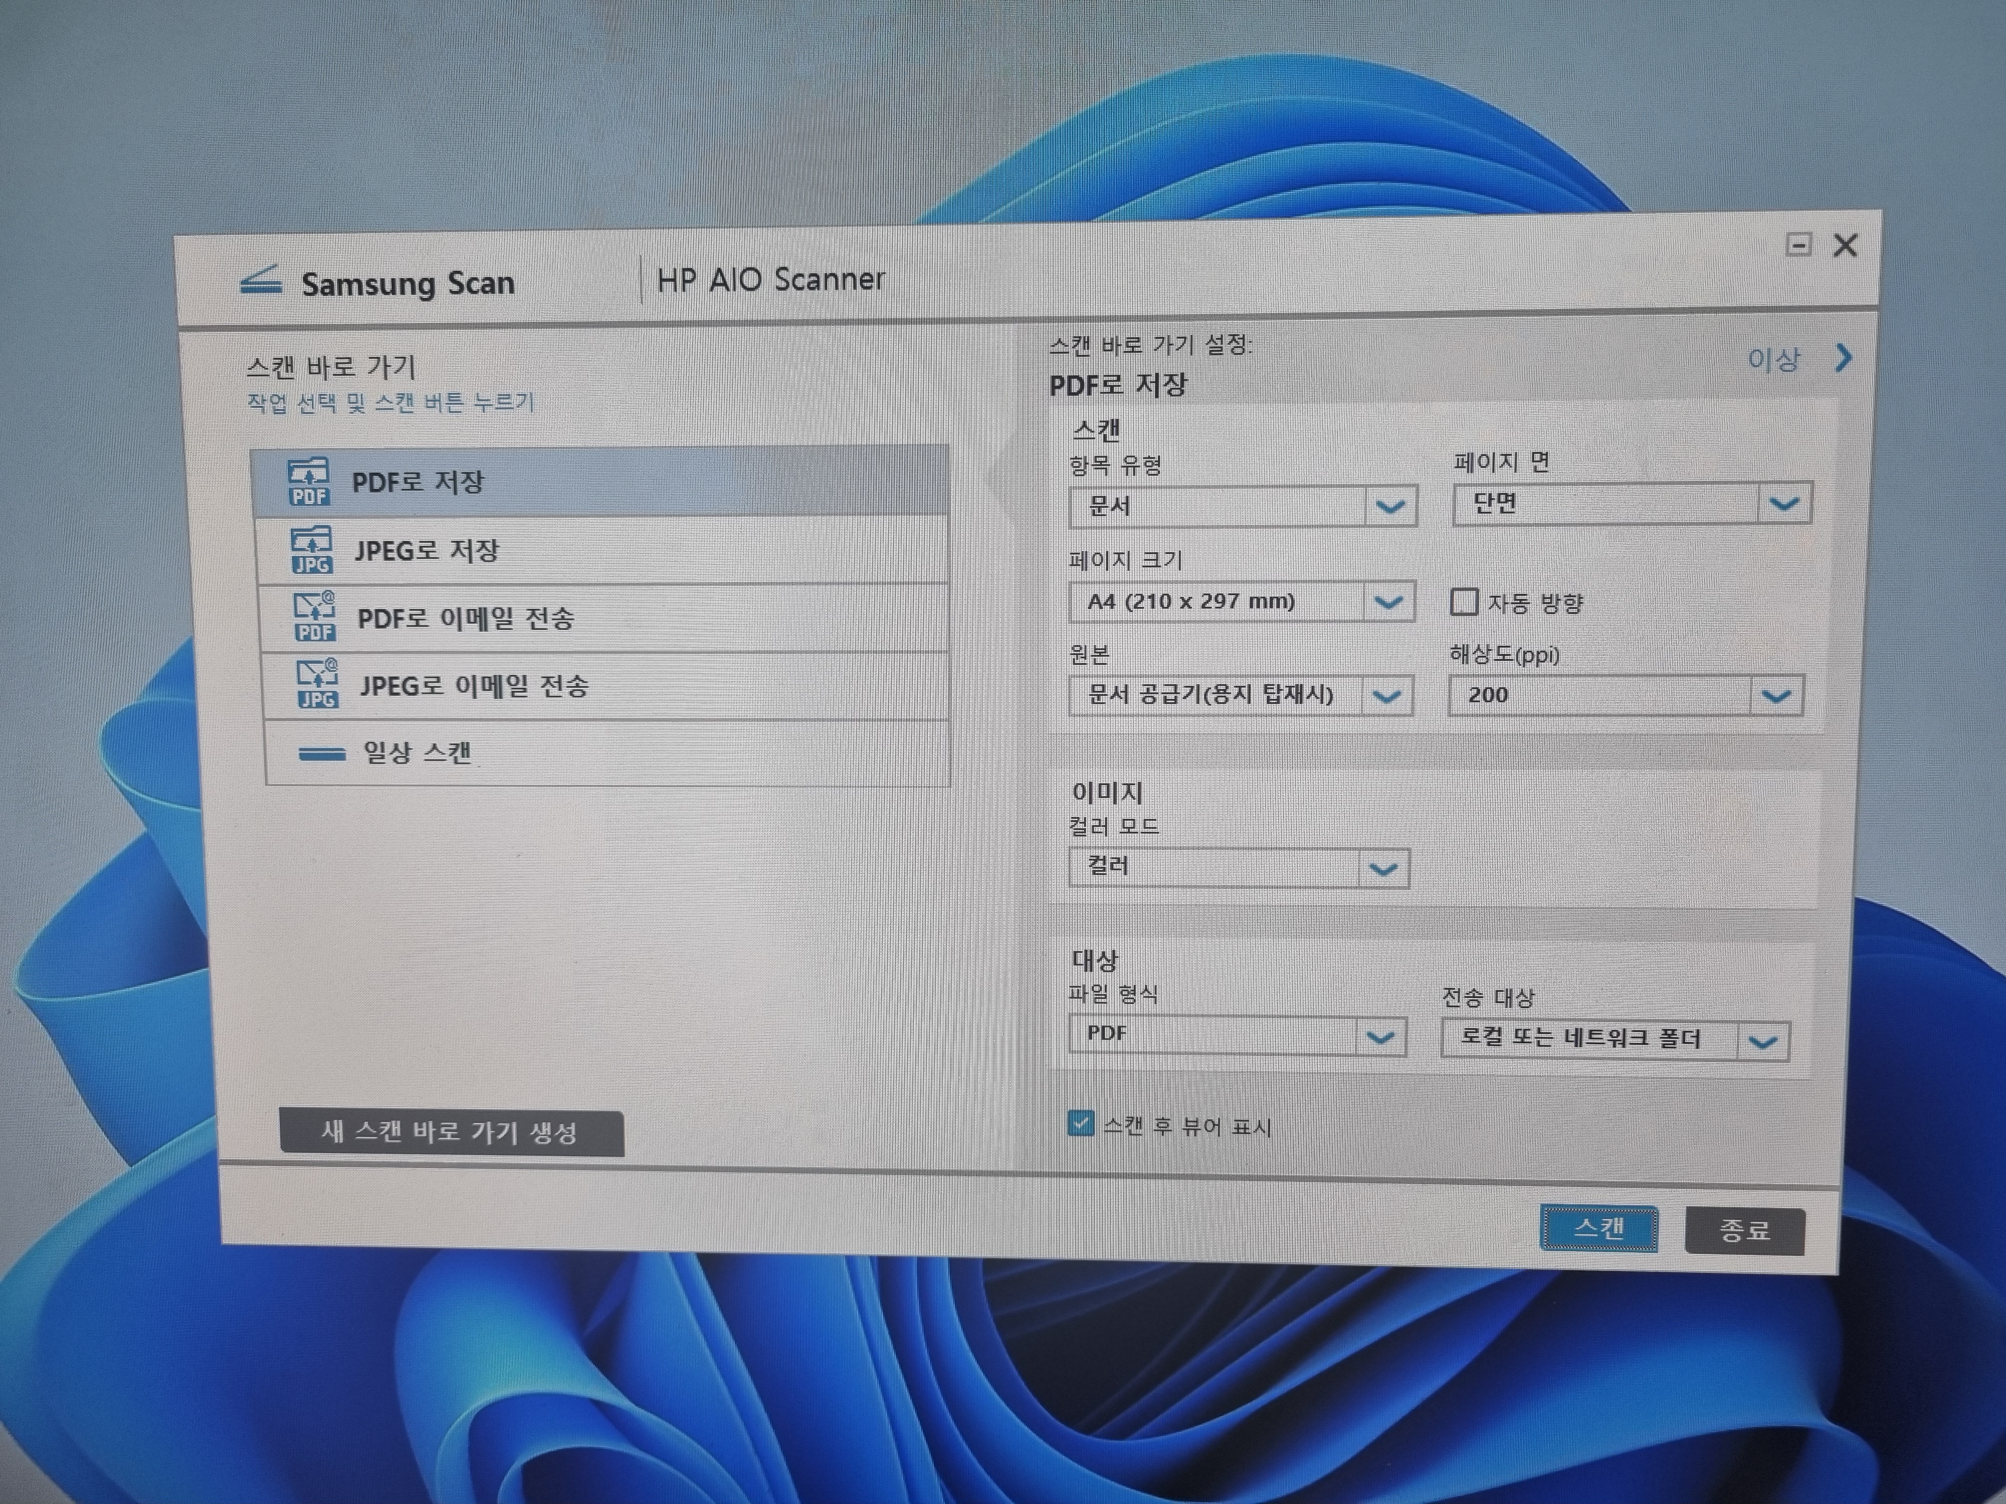Open the 전송 대상 folder dropdown
The width and height of the screenshot is (2006, 1504).
pos(1762,1042)
